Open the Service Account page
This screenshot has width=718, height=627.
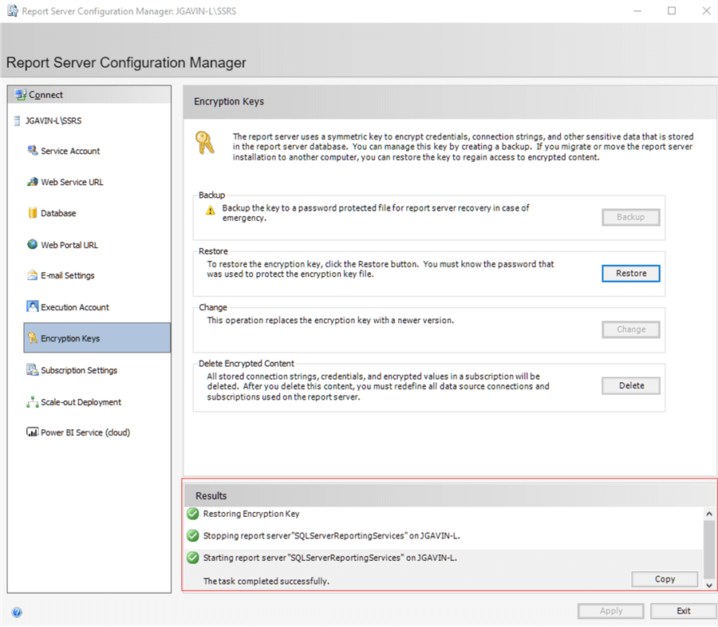click(70, 151)
